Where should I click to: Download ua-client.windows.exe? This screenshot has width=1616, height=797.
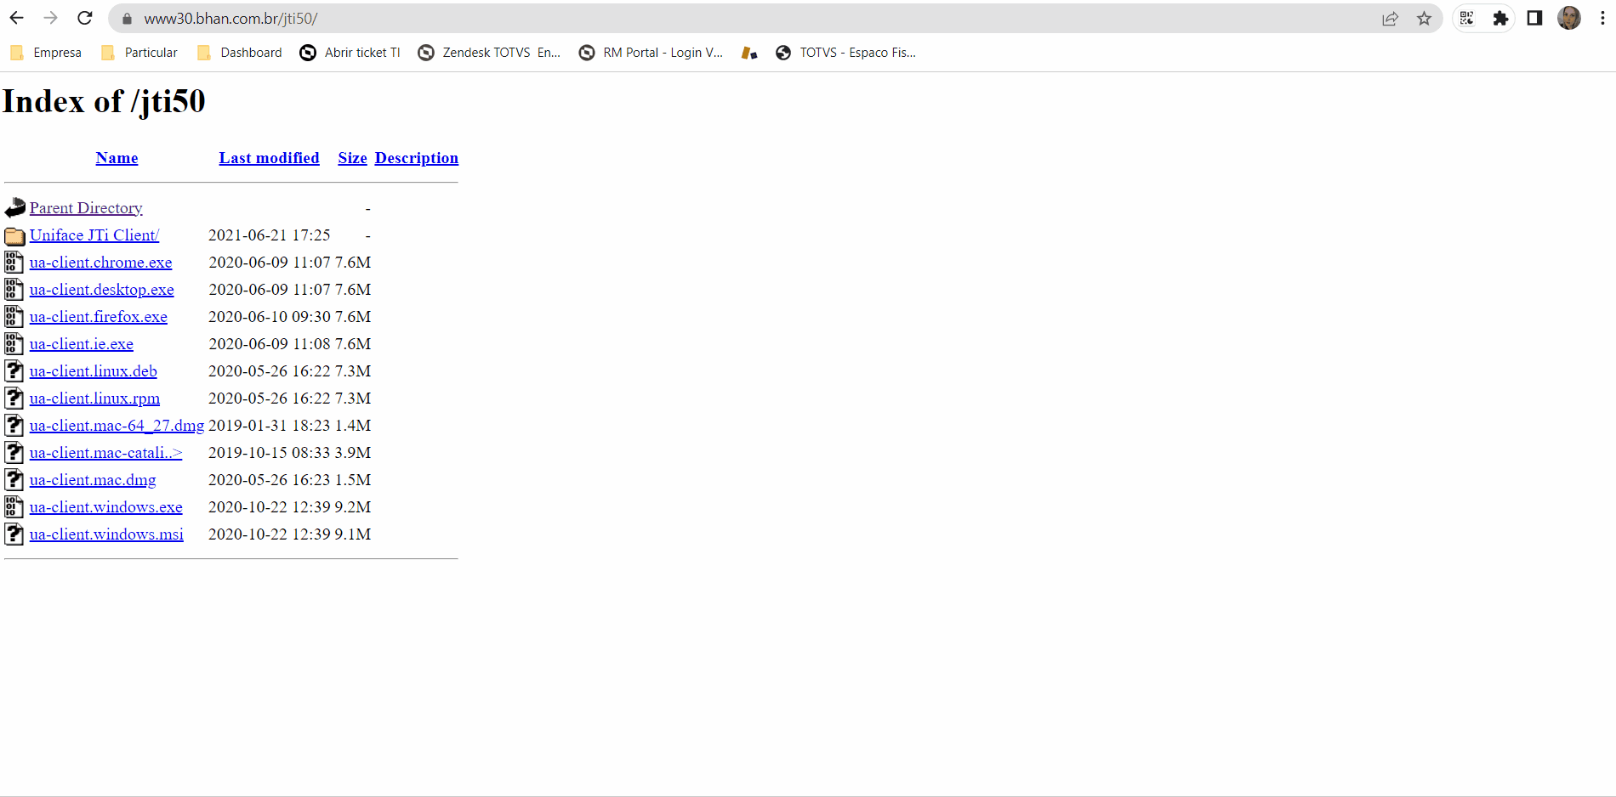point(106,507)
